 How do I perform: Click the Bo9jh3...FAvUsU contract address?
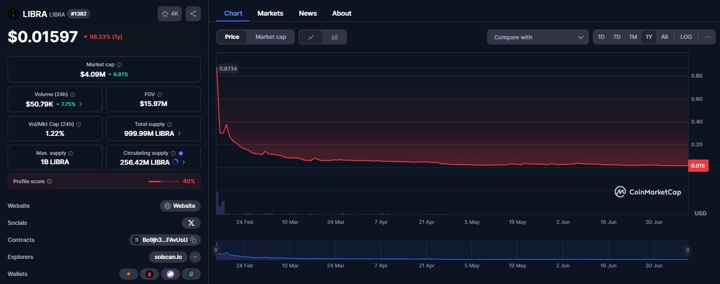[x=165, y=240]
